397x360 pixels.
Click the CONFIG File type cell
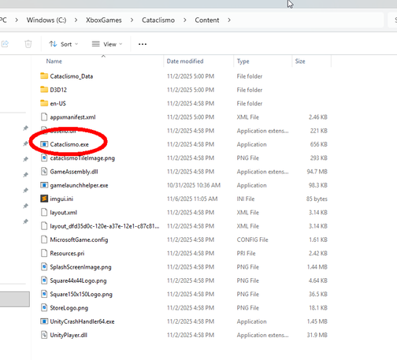(252, 239)
